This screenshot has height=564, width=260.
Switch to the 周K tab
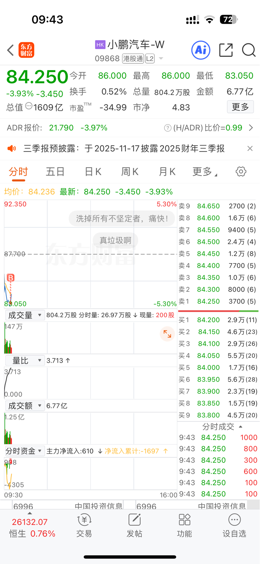[130, 172]
